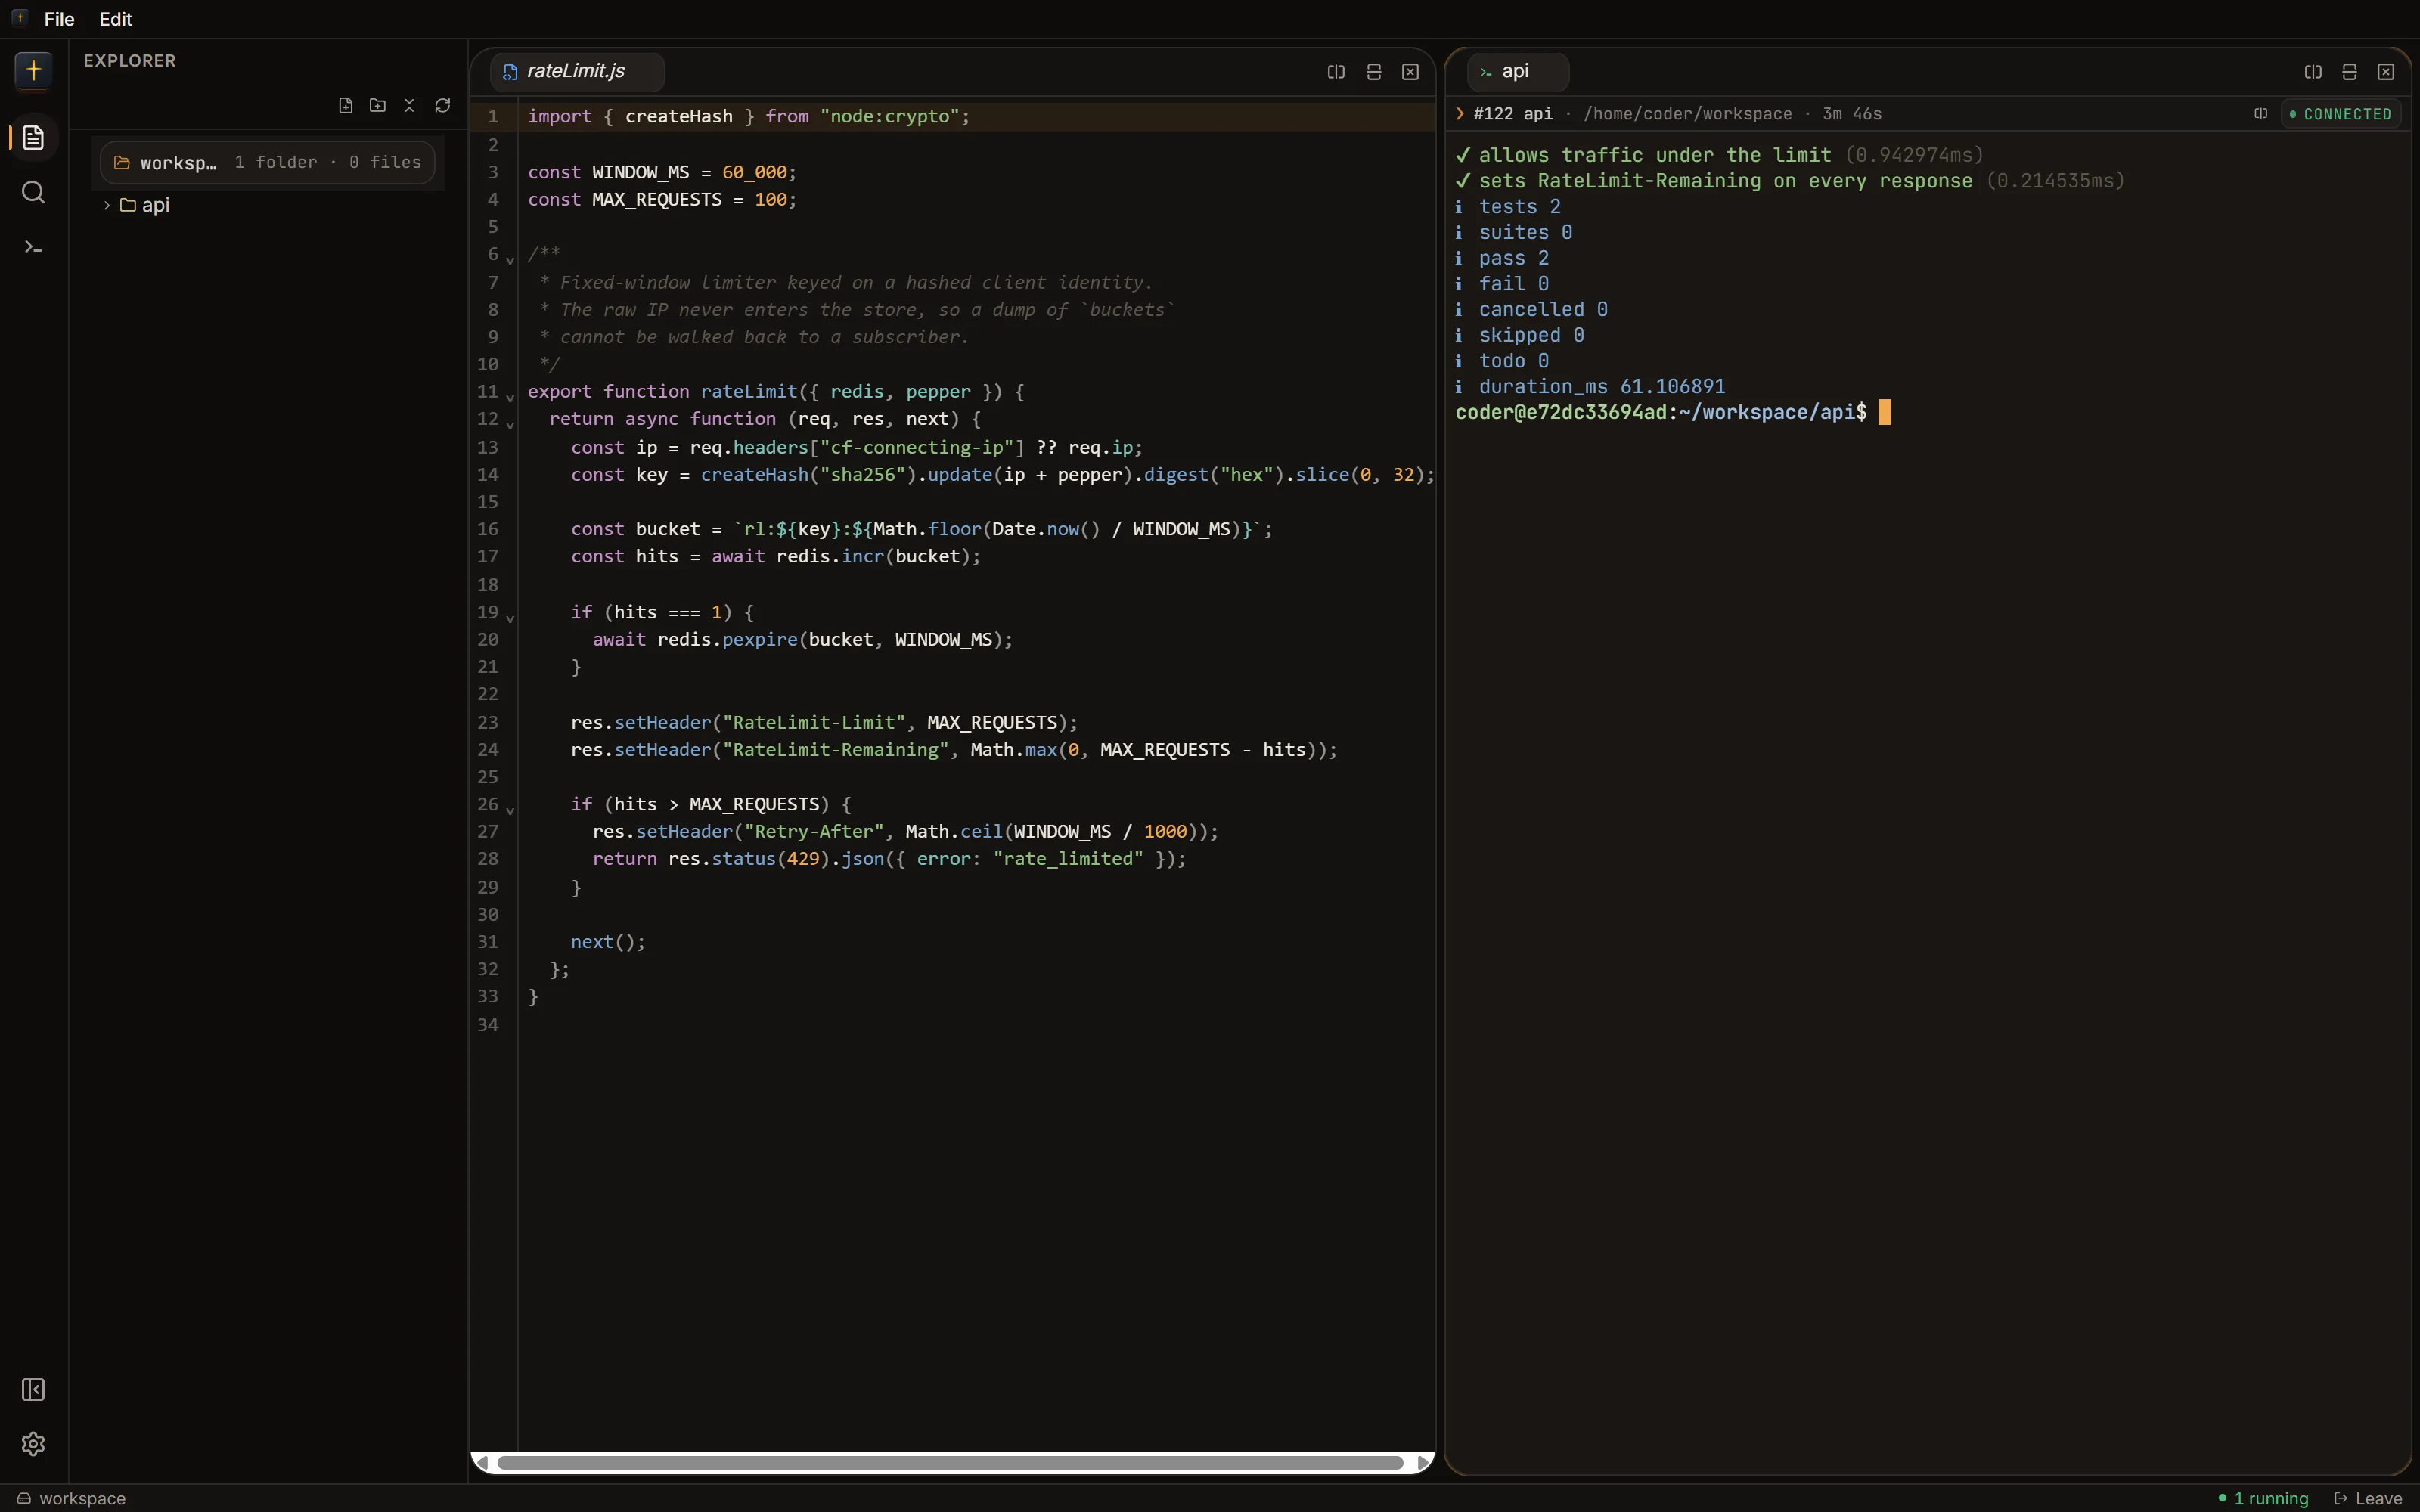Close the rateLimit.js editor pane

pyautogui.click(x=1410, y=72)
